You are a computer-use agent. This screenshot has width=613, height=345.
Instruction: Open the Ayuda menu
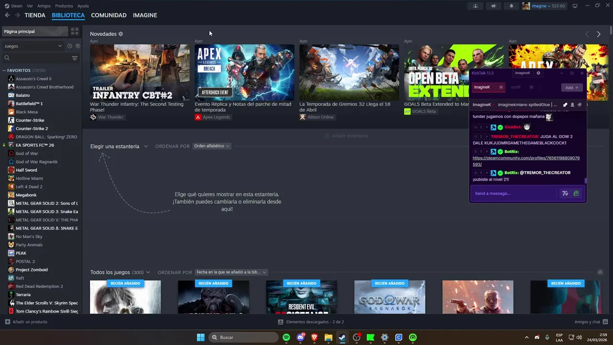point(83,6)
